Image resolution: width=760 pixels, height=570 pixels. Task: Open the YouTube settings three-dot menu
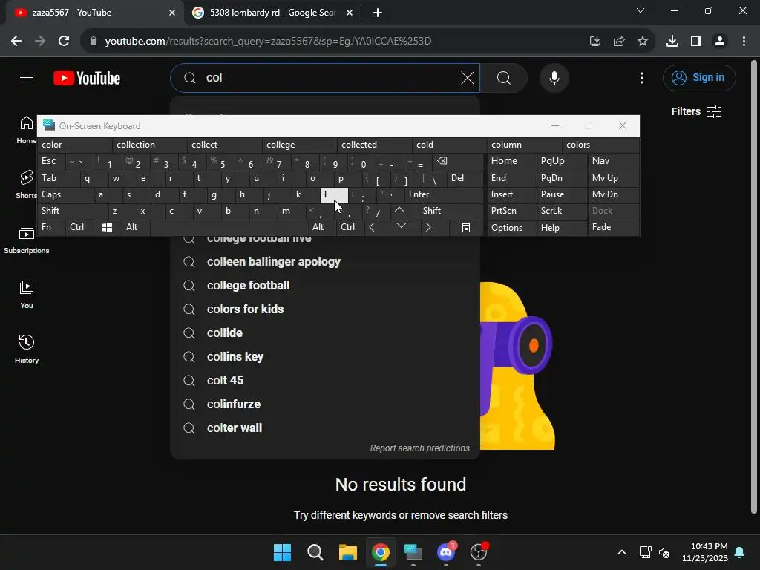(642, 77)
